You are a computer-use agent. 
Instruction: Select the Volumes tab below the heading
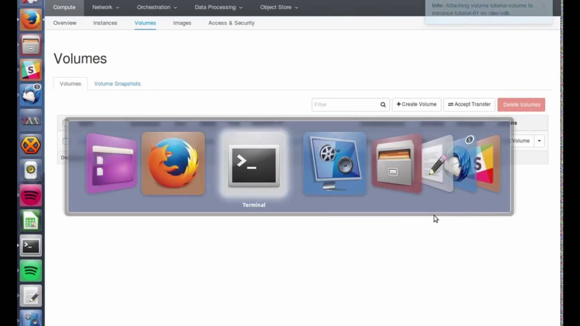point(70,84)
